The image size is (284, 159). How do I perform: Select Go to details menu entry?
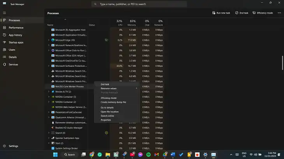[x=107, y=107]
